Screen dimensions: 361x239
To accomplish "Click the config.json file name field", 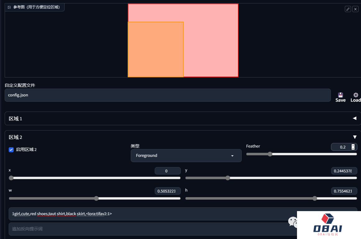I will click(167, 95).
